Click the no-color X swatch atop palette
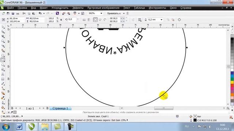 (232, 36)
